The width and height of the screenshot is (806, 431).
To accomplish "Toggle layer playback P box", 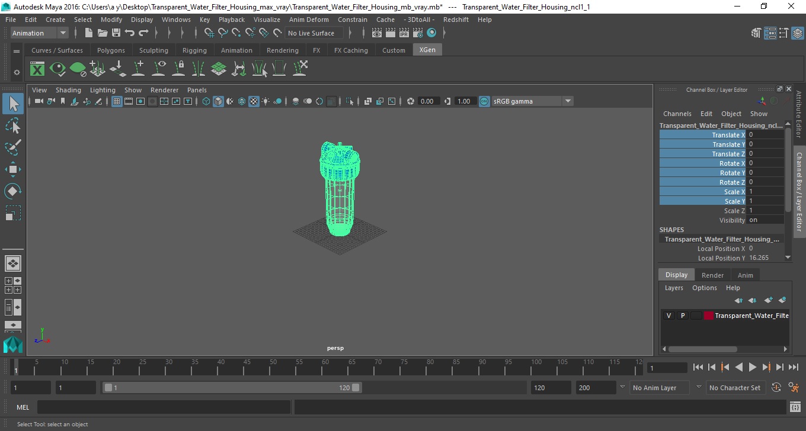I will coord(682,316).
